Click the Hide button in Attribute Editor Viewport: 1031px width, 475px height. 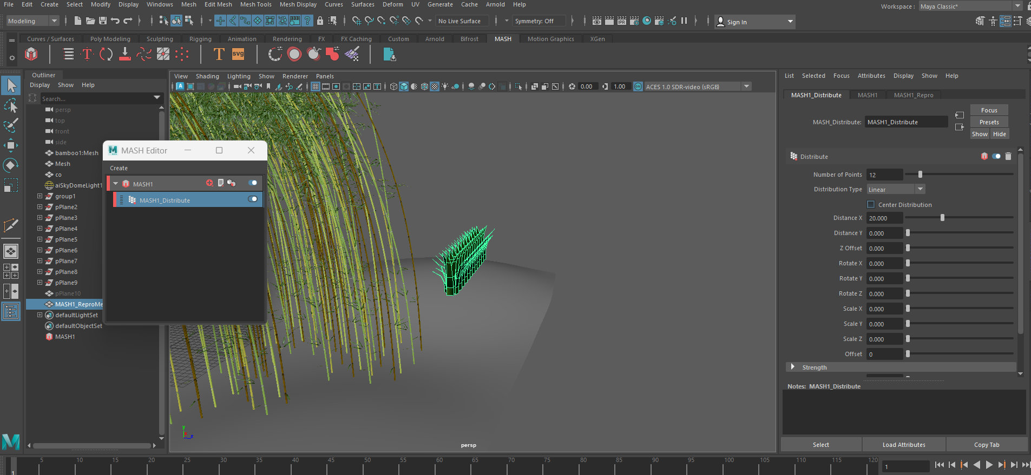[x=1000, y=134]
